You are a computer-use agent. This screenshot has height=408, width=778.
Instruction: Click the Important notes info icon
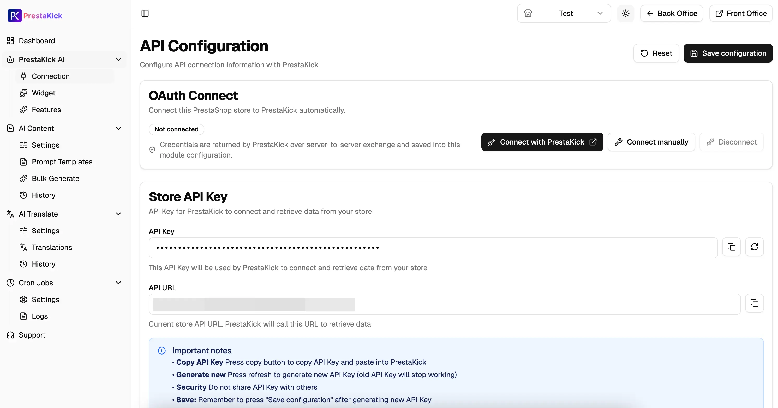tap(162, 351)
